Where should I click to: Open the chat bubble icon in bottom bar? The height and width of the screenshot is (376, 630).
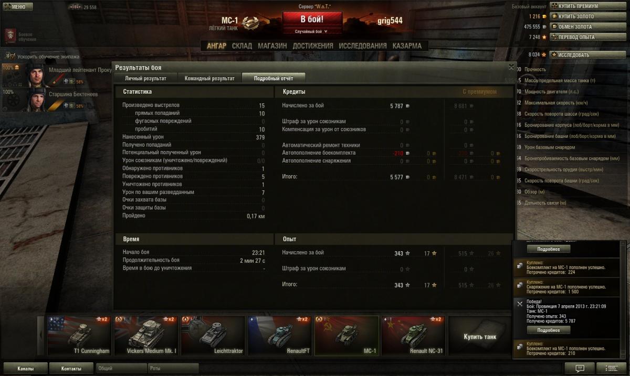(x=580, y=368)
